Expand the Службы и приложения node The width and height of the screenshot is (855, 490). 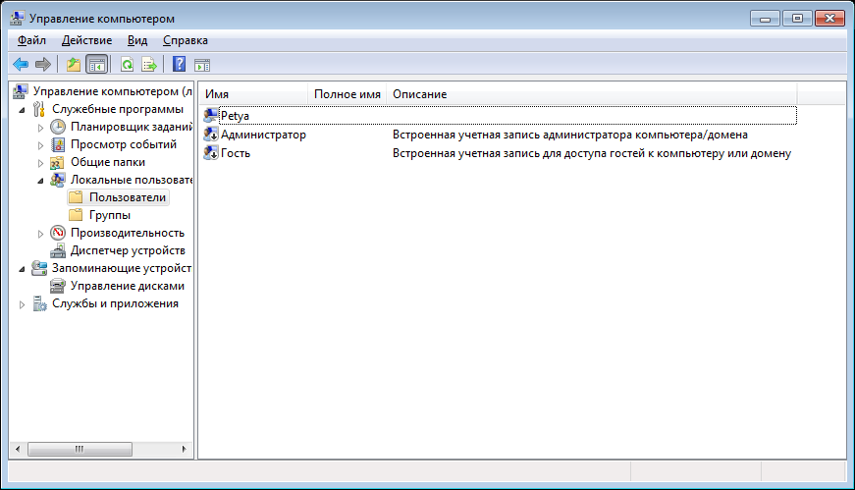click(22, 304)
